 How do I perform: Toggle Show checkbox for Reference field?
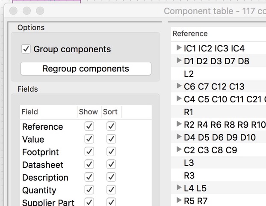[89, 126]
